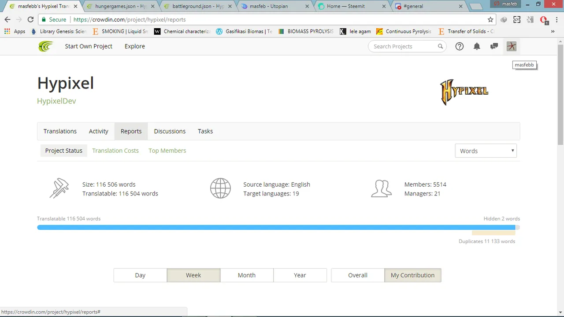Open Continuous Pyrolysis bookmark
This screenshot has width=564, height=317.
pyautogui.click(x=404, y=31)
